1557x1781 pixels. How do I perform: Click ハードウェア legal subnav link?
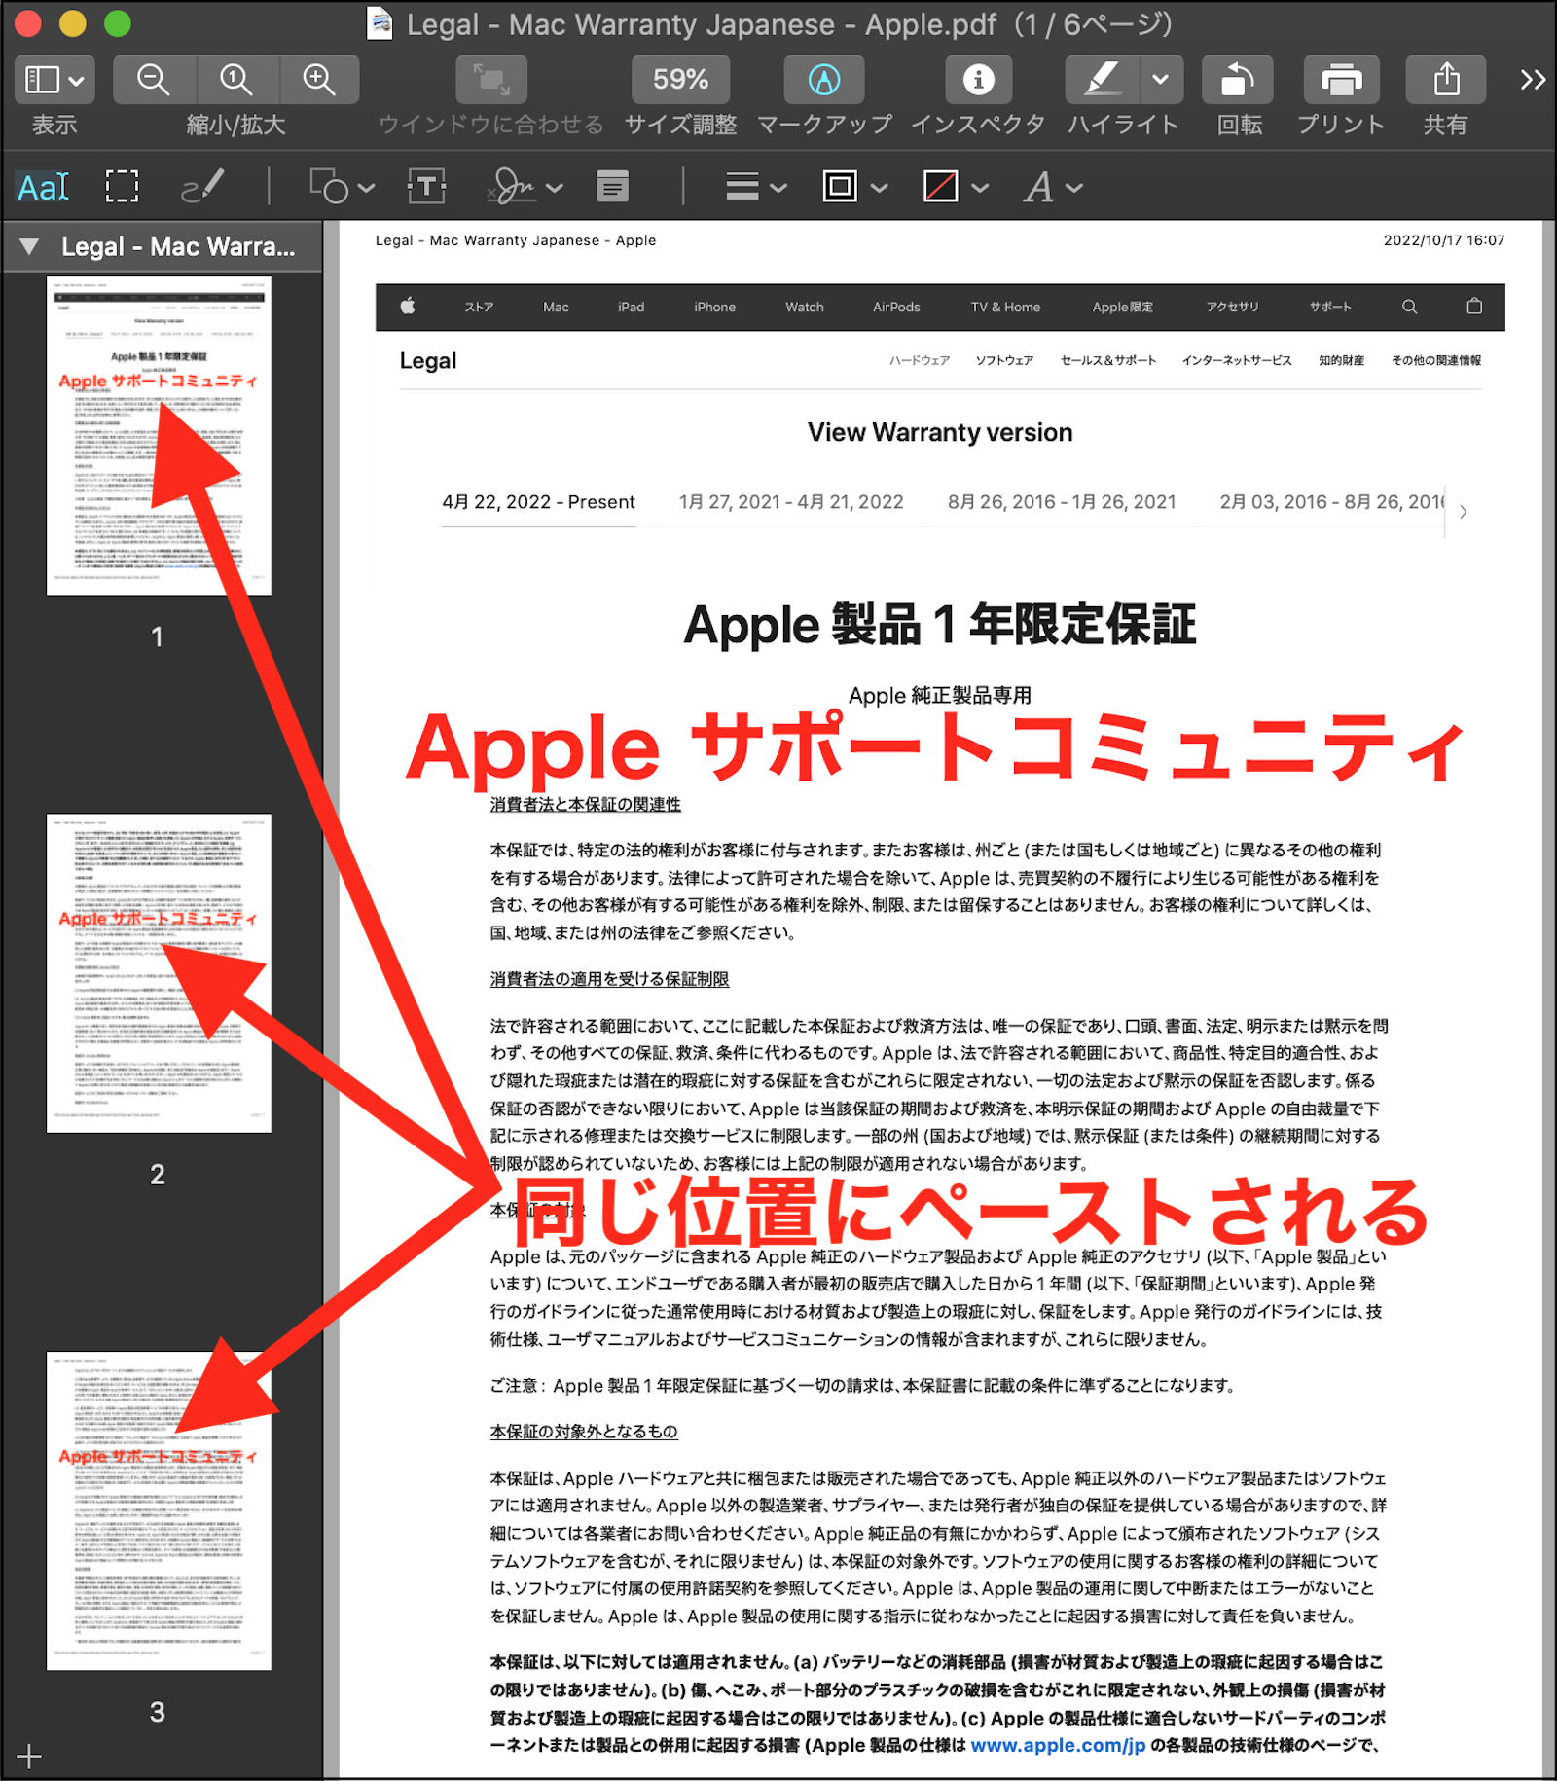[920, 360]
